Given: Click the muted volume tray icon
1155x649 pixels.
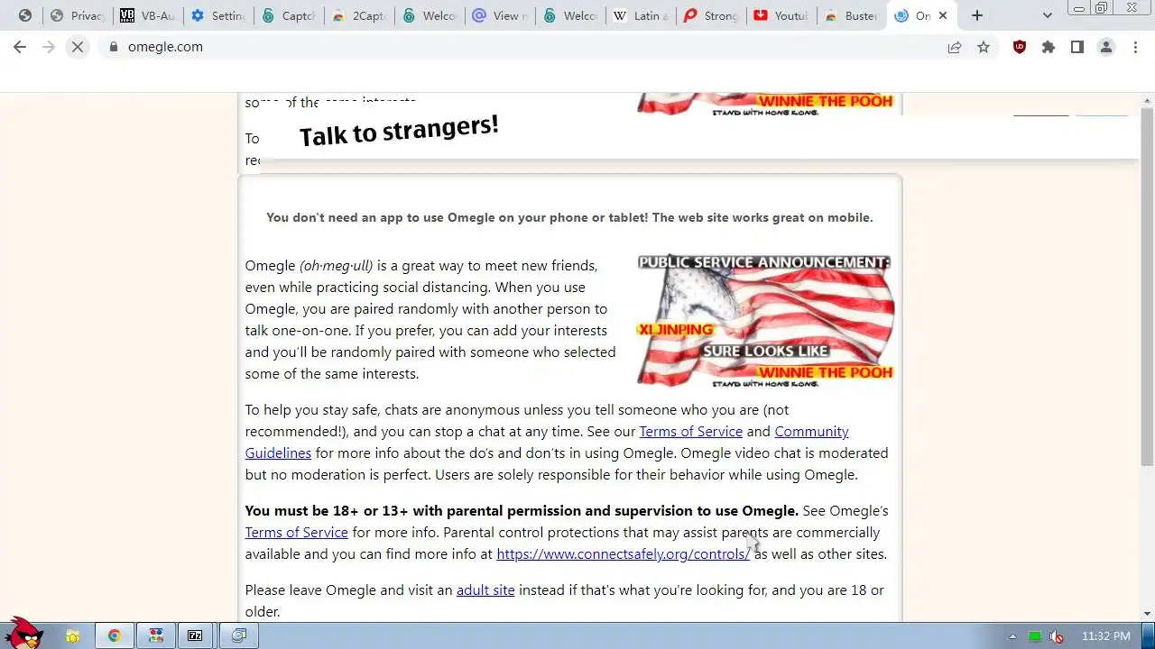Looking at the screenshot, I should [1057, 636].
